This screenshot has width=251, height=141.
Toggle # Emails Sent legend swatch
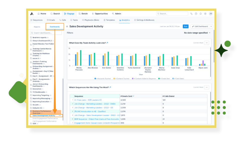pos(159,79)
